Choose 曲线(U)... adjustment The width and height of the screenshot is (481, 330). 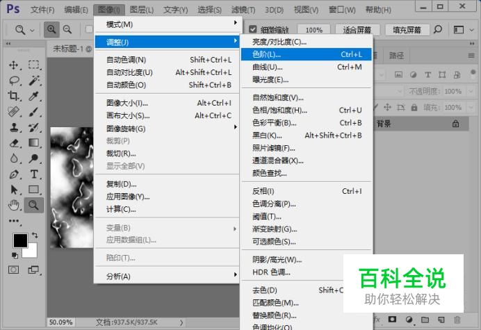click(306, 67)
